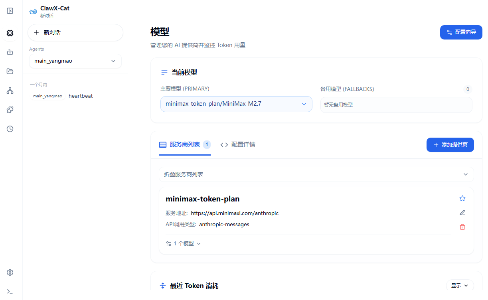Viewport: 488px width, 300px height.
Task: Open the node hierarchy icon in sidebar
Action: (10, 91)
